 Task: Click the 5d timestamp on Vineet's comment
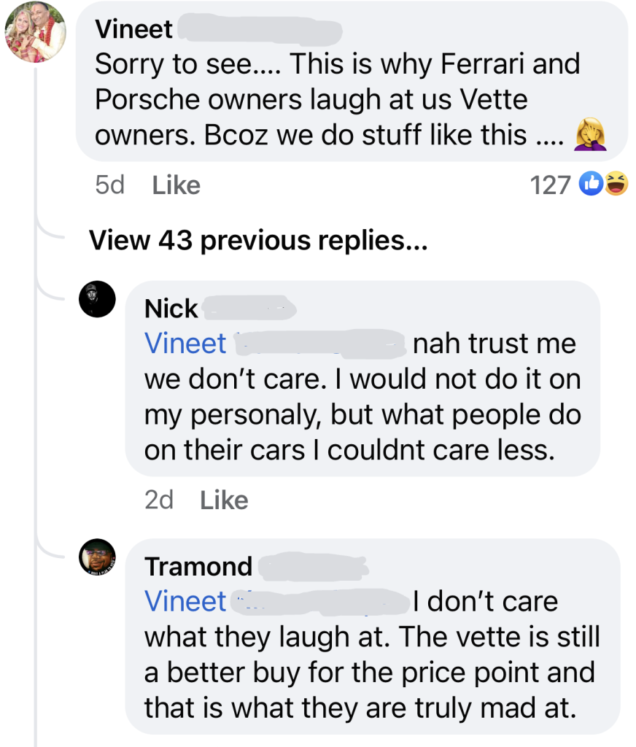pos(110,185)
